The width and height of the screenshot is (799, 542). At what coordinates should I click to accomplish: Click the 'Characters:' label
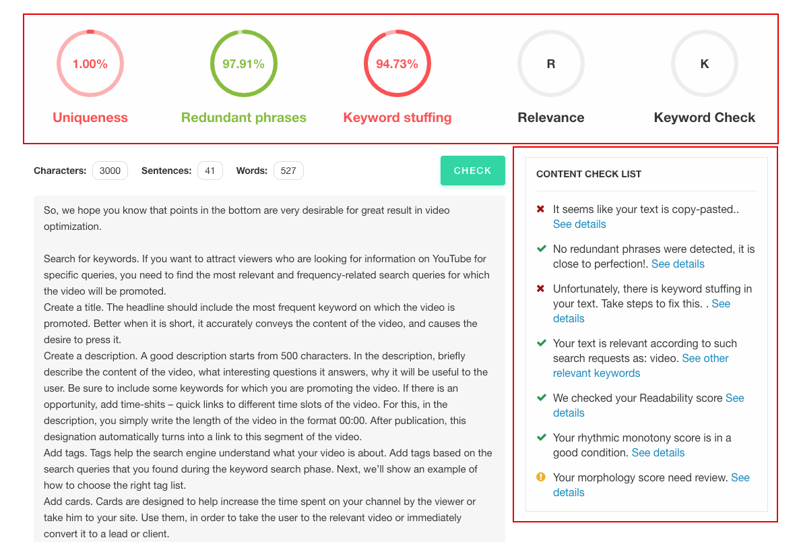click(60, 171)
